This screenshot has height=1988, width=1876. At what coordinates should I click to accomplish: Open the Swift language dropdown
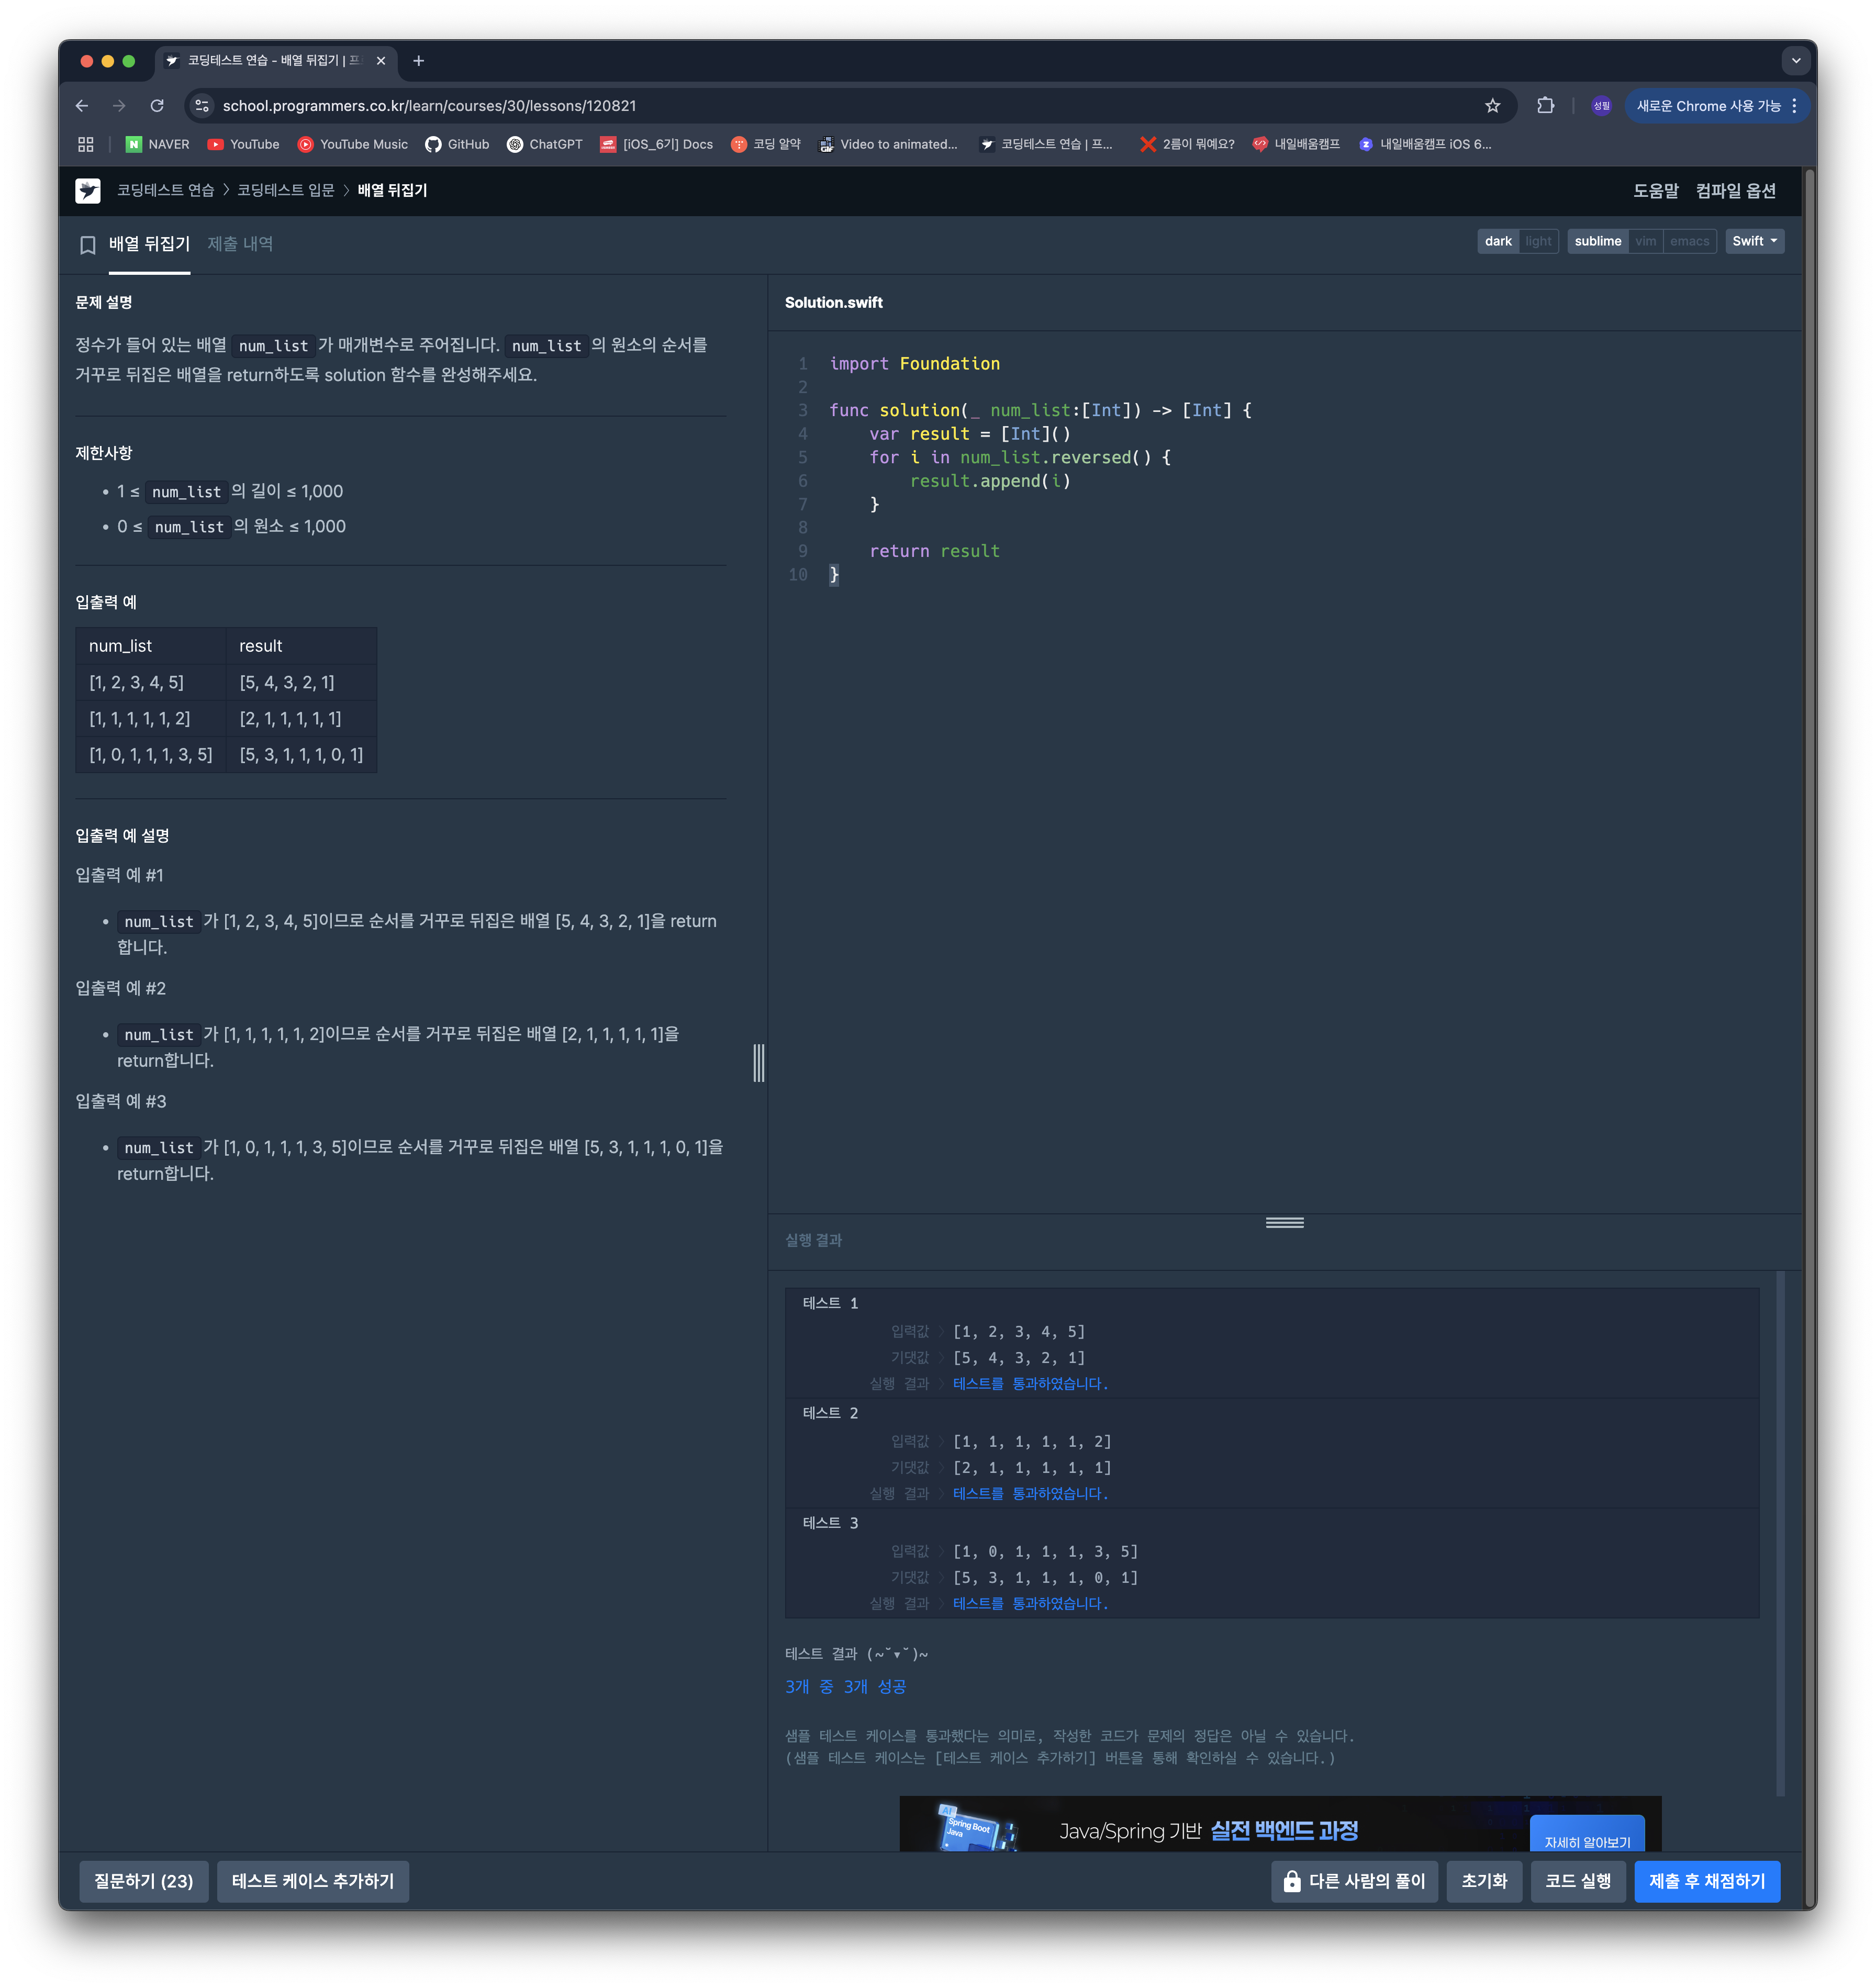coord(1754,241)
